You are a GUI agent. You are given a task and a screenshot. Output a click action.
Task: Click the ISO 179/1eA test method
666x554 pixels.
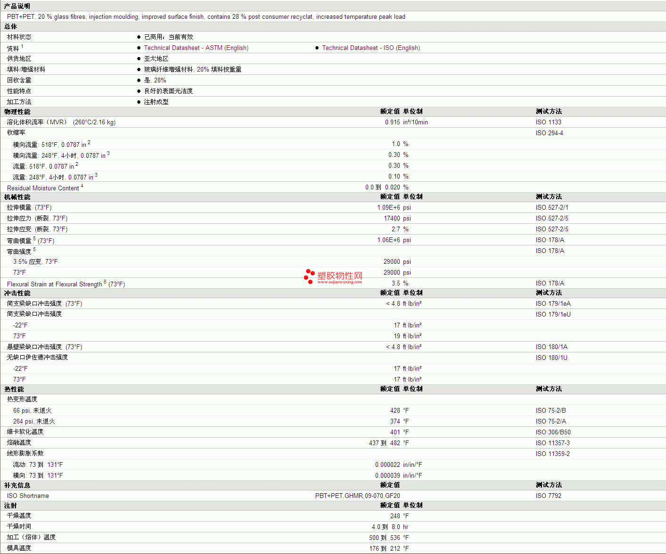553,303
